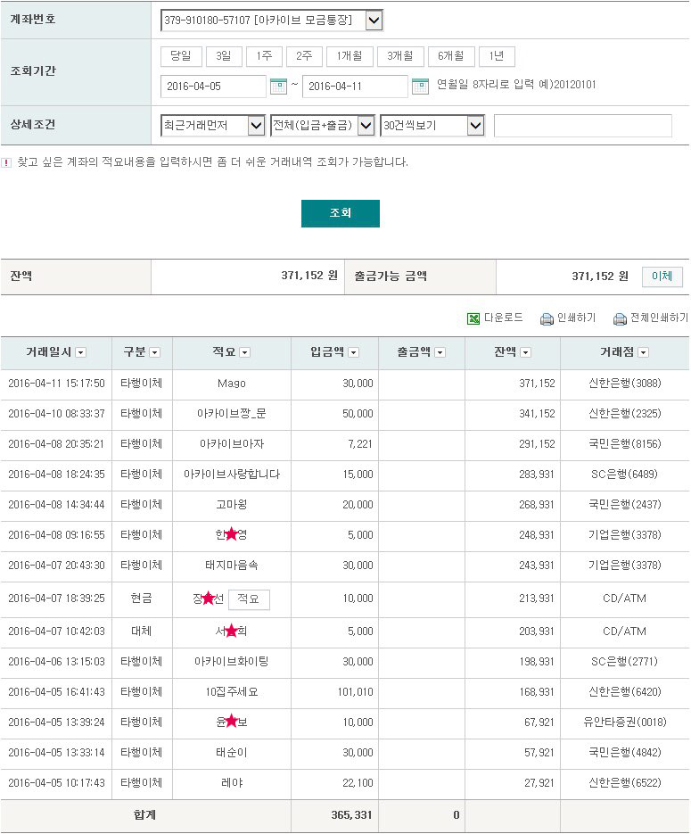
Task: Select the 당일 period option
Action: 181,56
